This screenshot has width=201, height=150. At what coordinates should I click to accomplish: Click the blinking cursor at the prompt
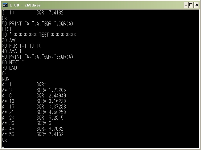pyautogui.click(x=3, y=147)
